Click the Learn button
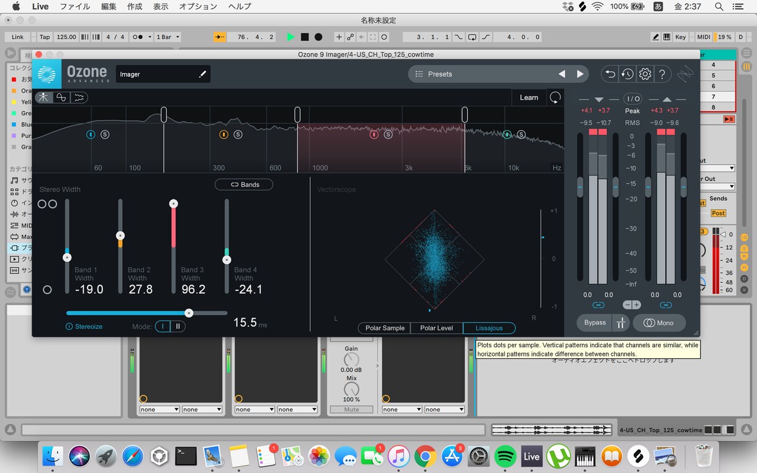The height and width of the screenshot is (473, 757). [x=529, y=97]
